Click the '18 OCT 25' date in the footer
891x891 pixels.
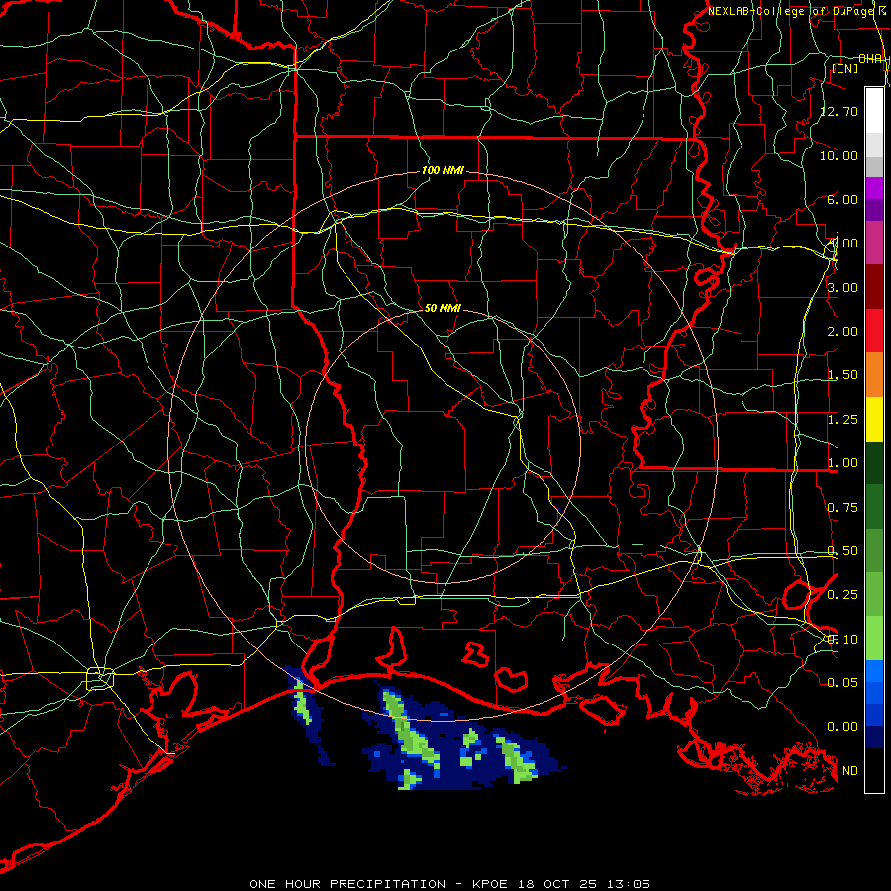pyautogui.click(x=558, y=884)
